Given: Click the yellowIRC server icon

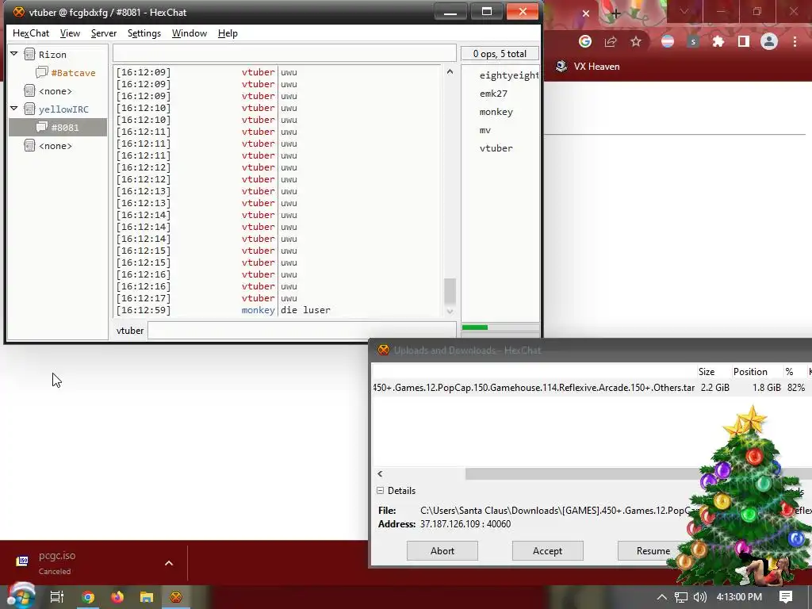Looking at the screenshot, I should [x=29, y=109].
